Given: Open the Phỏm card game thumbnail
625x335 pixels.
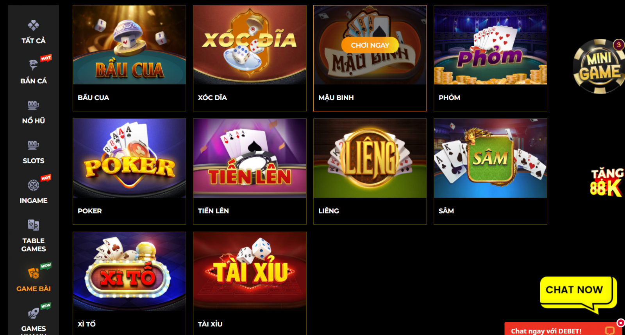Looking at the screenshot, I should [x=490, y=45].
